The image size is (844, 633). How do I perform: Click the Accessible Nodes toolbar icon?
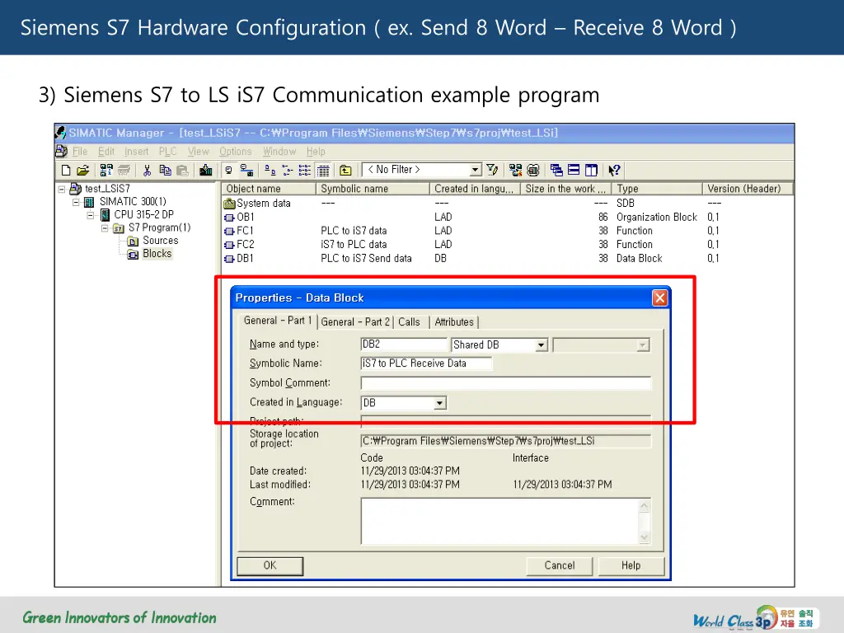tap(106, 171)
